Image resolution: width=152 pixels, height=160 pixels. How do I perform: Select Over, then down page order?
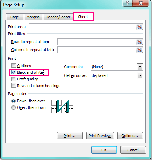14,107
